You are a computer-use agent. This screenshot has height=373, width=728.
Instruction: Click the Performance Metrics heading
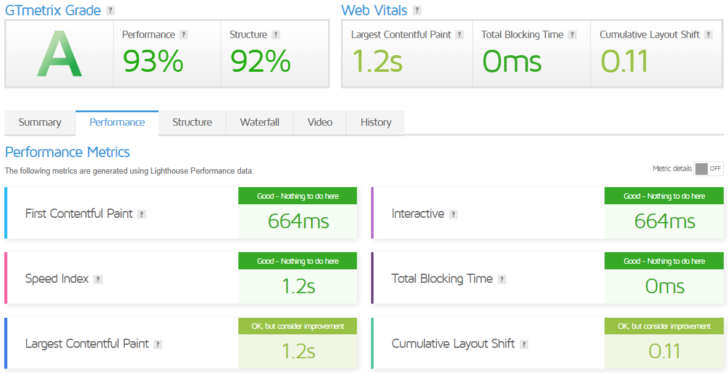[x=68, y=152]
